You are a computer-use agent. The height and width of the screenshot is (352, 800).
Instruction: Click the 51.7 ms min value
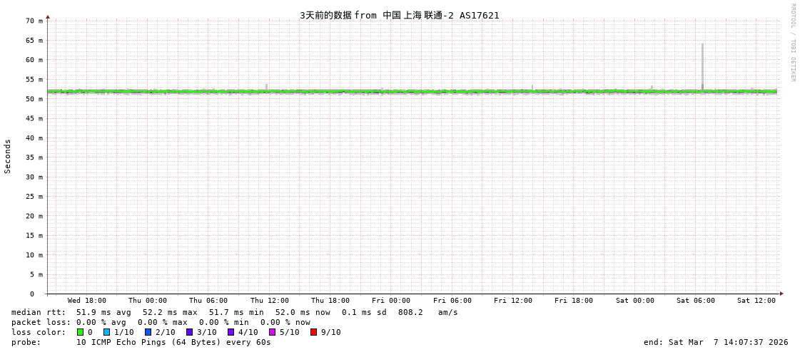coord(236,312)
